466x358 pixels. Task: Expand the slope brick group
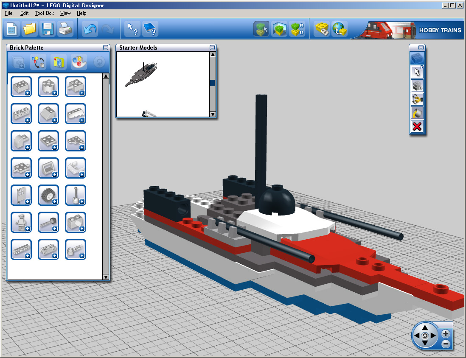(48, 114)
